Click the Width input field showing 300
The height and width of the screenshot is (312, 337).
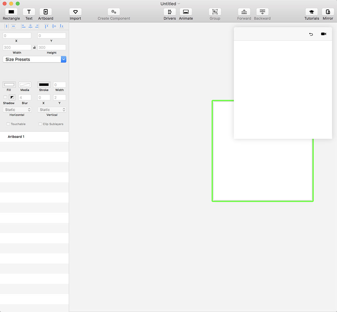[x=17, y=47]
